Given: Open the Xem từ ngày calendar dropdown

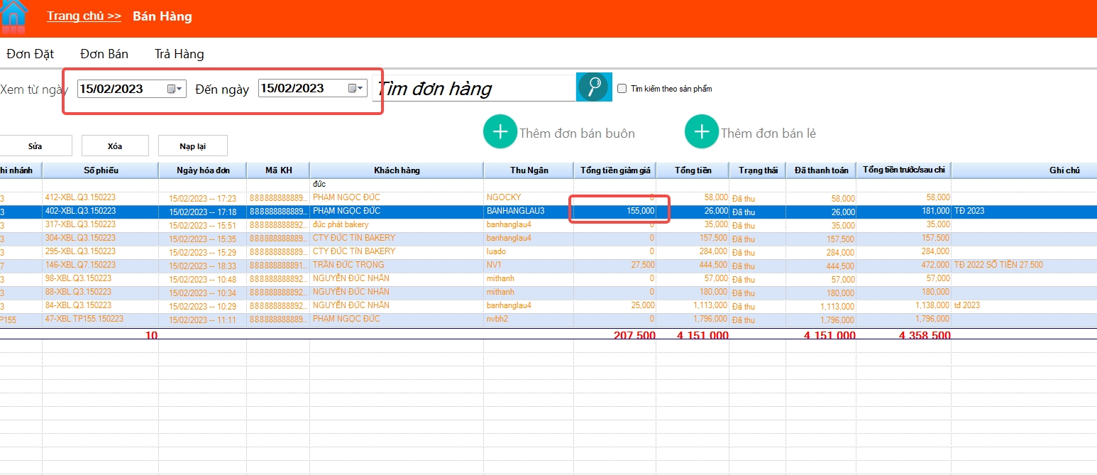Looking at the screenshot, I should point(175,89).
